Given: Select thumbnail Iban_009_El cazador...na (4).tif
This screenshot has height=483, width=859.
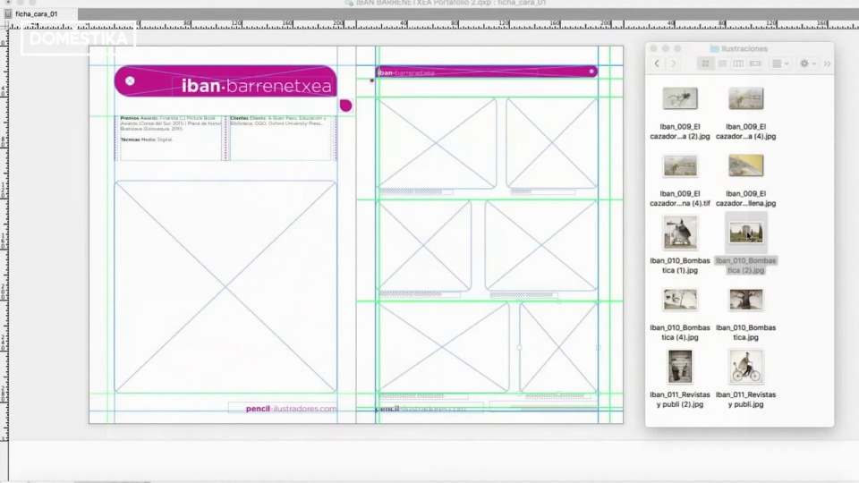Looking at the screenshot, I should pos(680,166).
